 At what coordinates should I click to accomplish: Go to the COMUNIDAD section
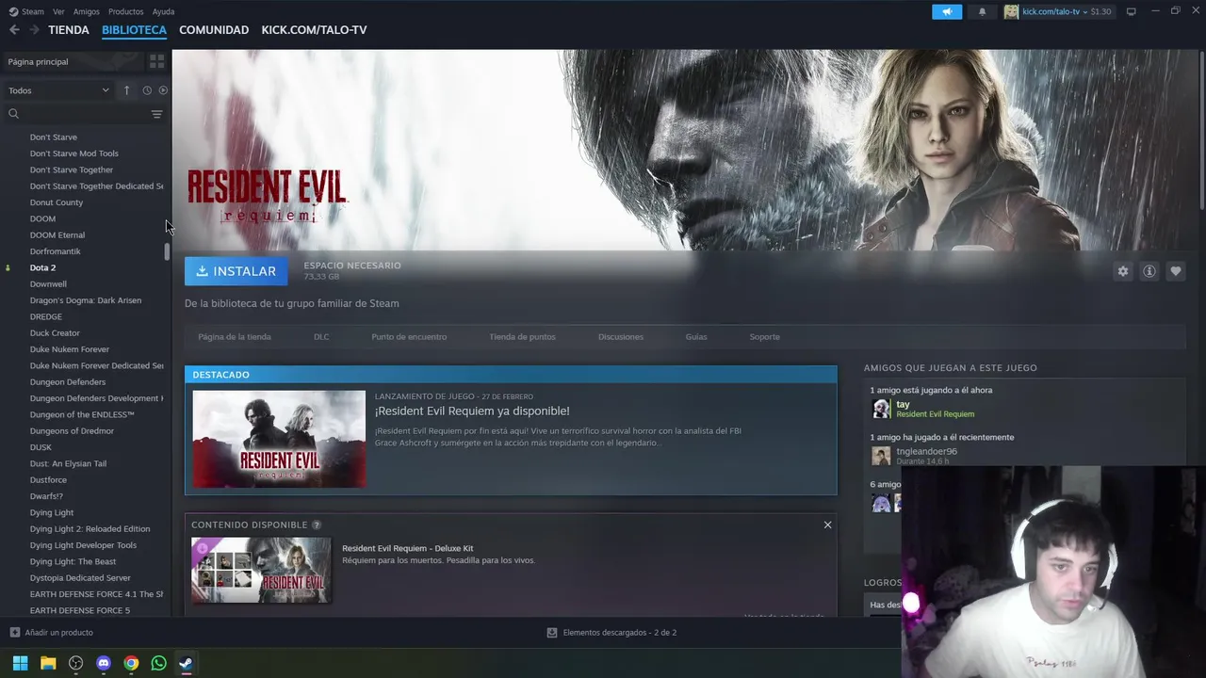(x=214, y=30)
